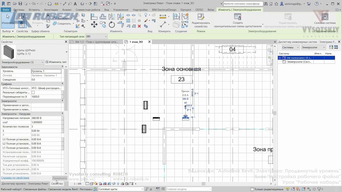Close the 1 этаж_ЭО view tab
The image size is (342, 192).
point(150,42)
